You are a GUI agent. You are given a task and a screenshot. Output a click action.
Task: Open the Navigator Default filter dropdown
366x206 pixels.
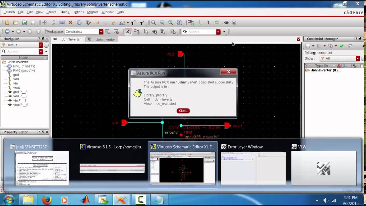(41, 45)
